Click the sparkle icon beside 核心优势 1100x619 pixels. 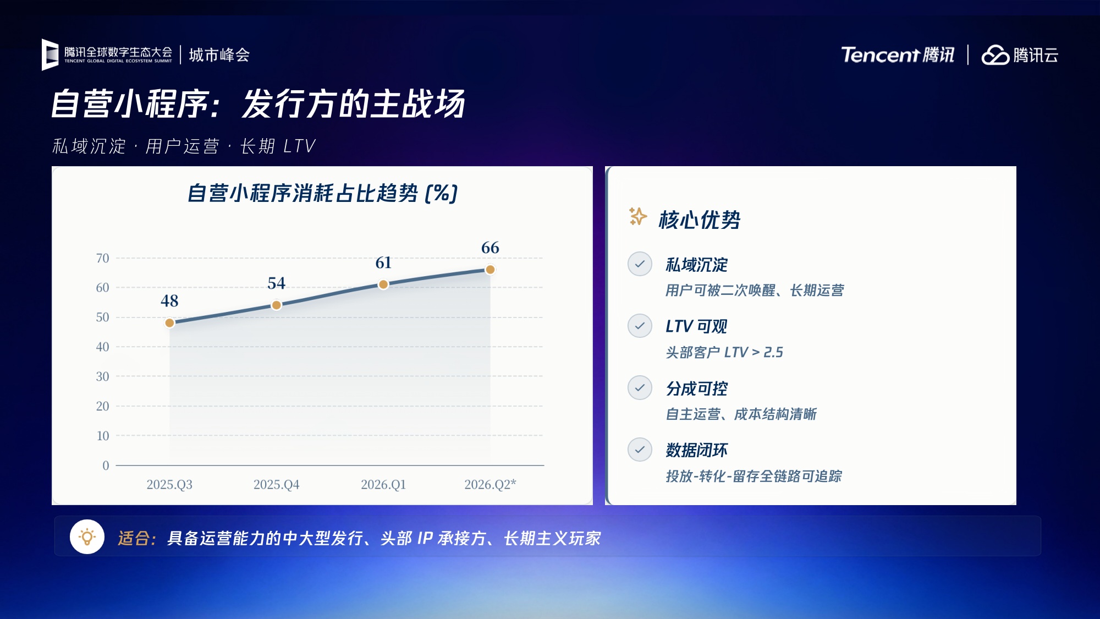(x=638, y=217)
